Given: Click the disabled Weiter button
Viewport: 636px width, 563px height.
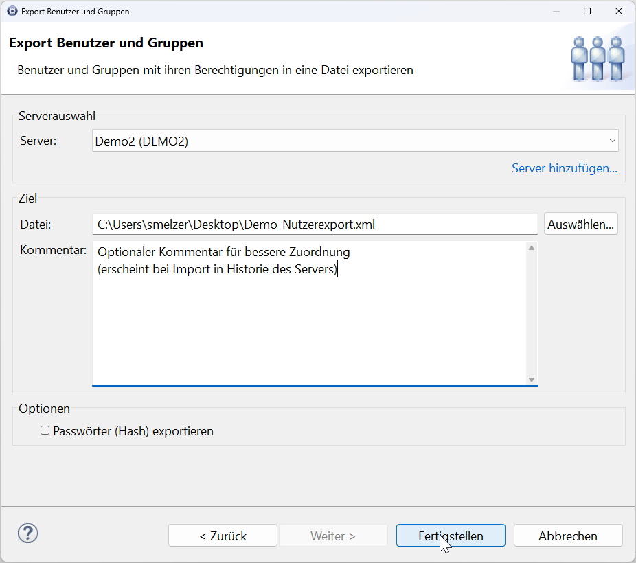Looking at the screenshot, I should pos(333,536).
